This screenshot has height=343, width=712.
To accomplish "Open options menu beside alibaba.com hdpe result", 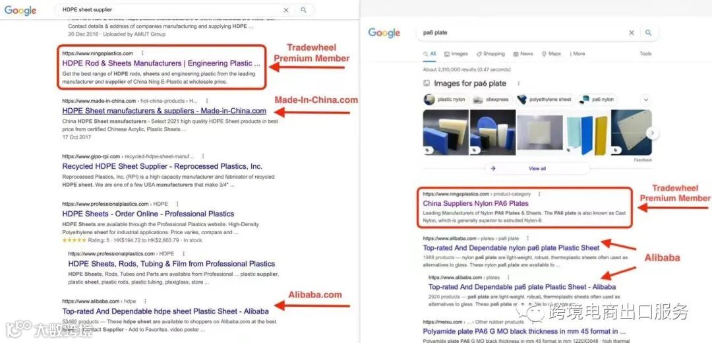I will coord(145,301).
